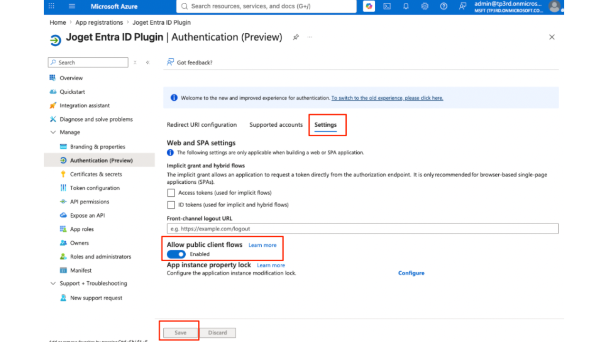Click the Implicit grant and hybrid flows heading
The width and height of the screenshot is (608, 342).
pyautogui.click(x=206, y=166)
